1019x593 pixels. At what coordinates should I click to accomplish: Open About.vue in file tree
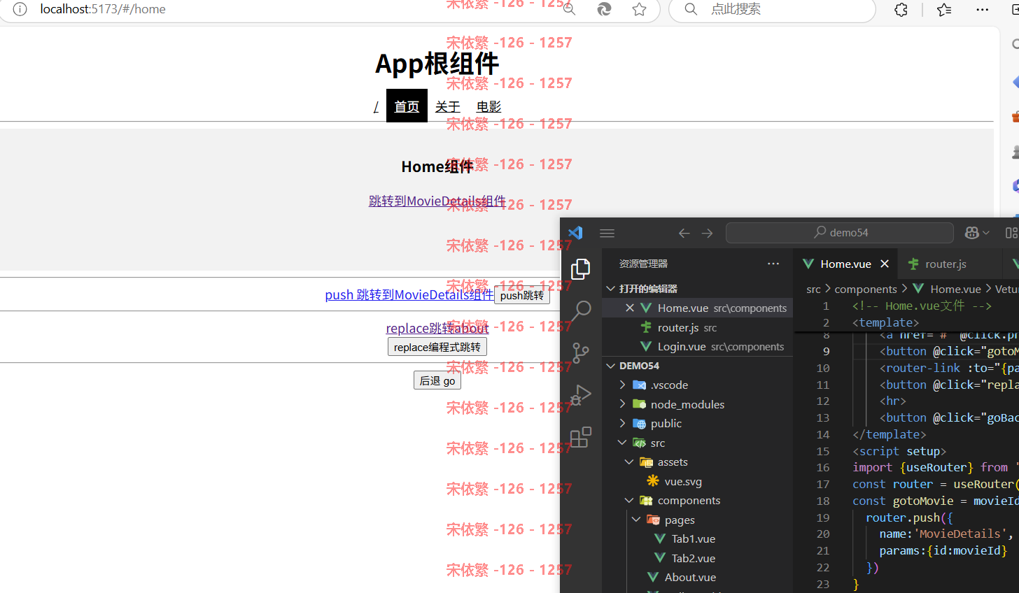click(690, 577)
